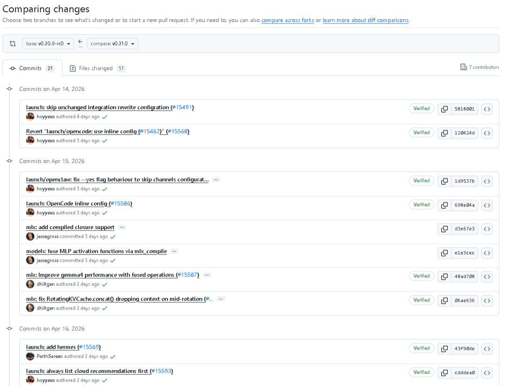The height and width of the screenshot is (386, 507).
Task: Open pull request #15491 link
Action: coord(182,107)
